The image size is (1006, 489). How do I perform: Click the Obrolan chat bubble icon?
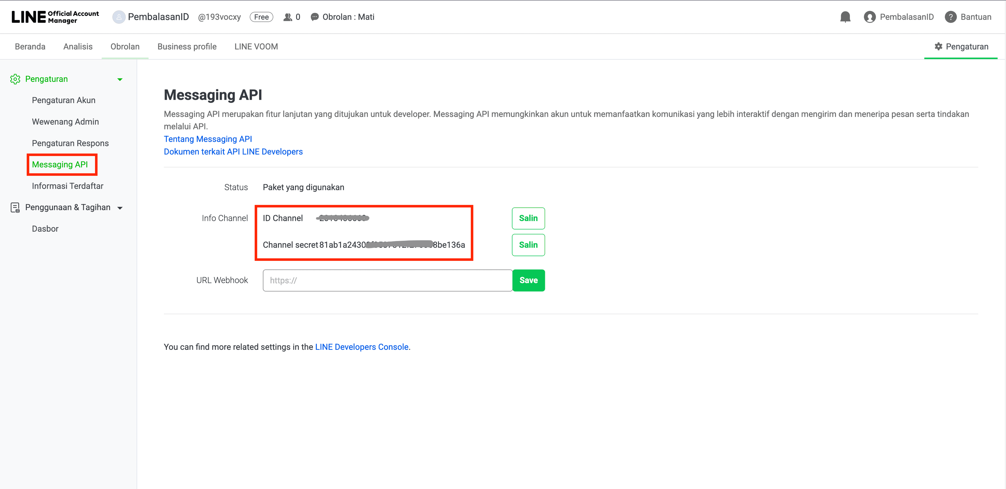pos(314,17)
